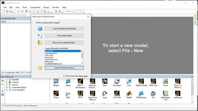198x111 pixels.
Task: Expand the mcre://localhost tree node
Action: (7, 90)
